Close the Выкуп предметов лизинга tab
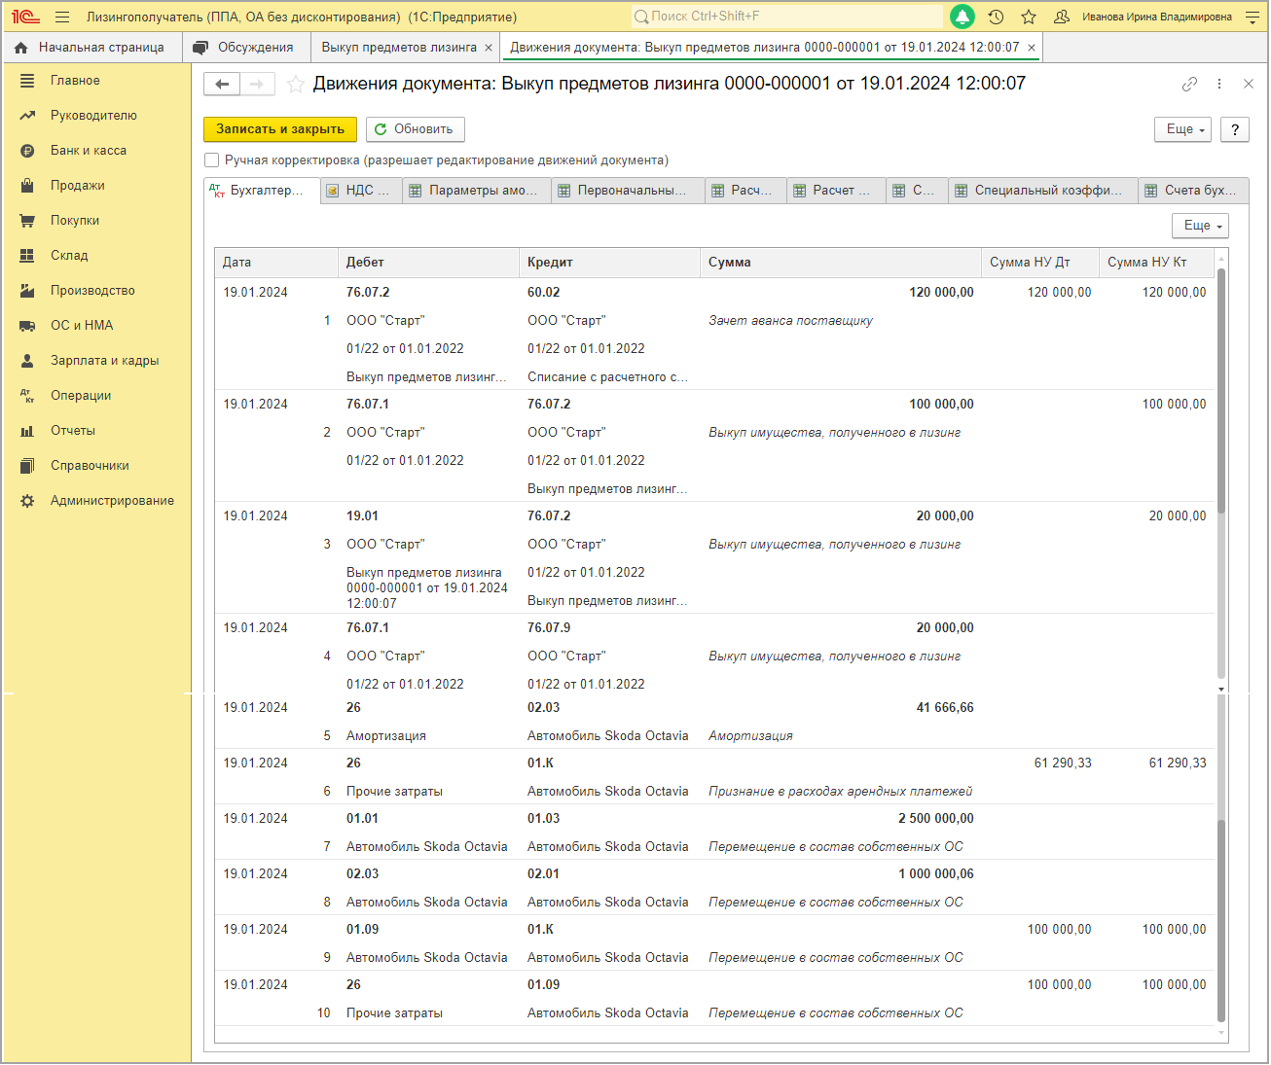The width and height of the screenshot is (1271, 1065). click(489, 48)
